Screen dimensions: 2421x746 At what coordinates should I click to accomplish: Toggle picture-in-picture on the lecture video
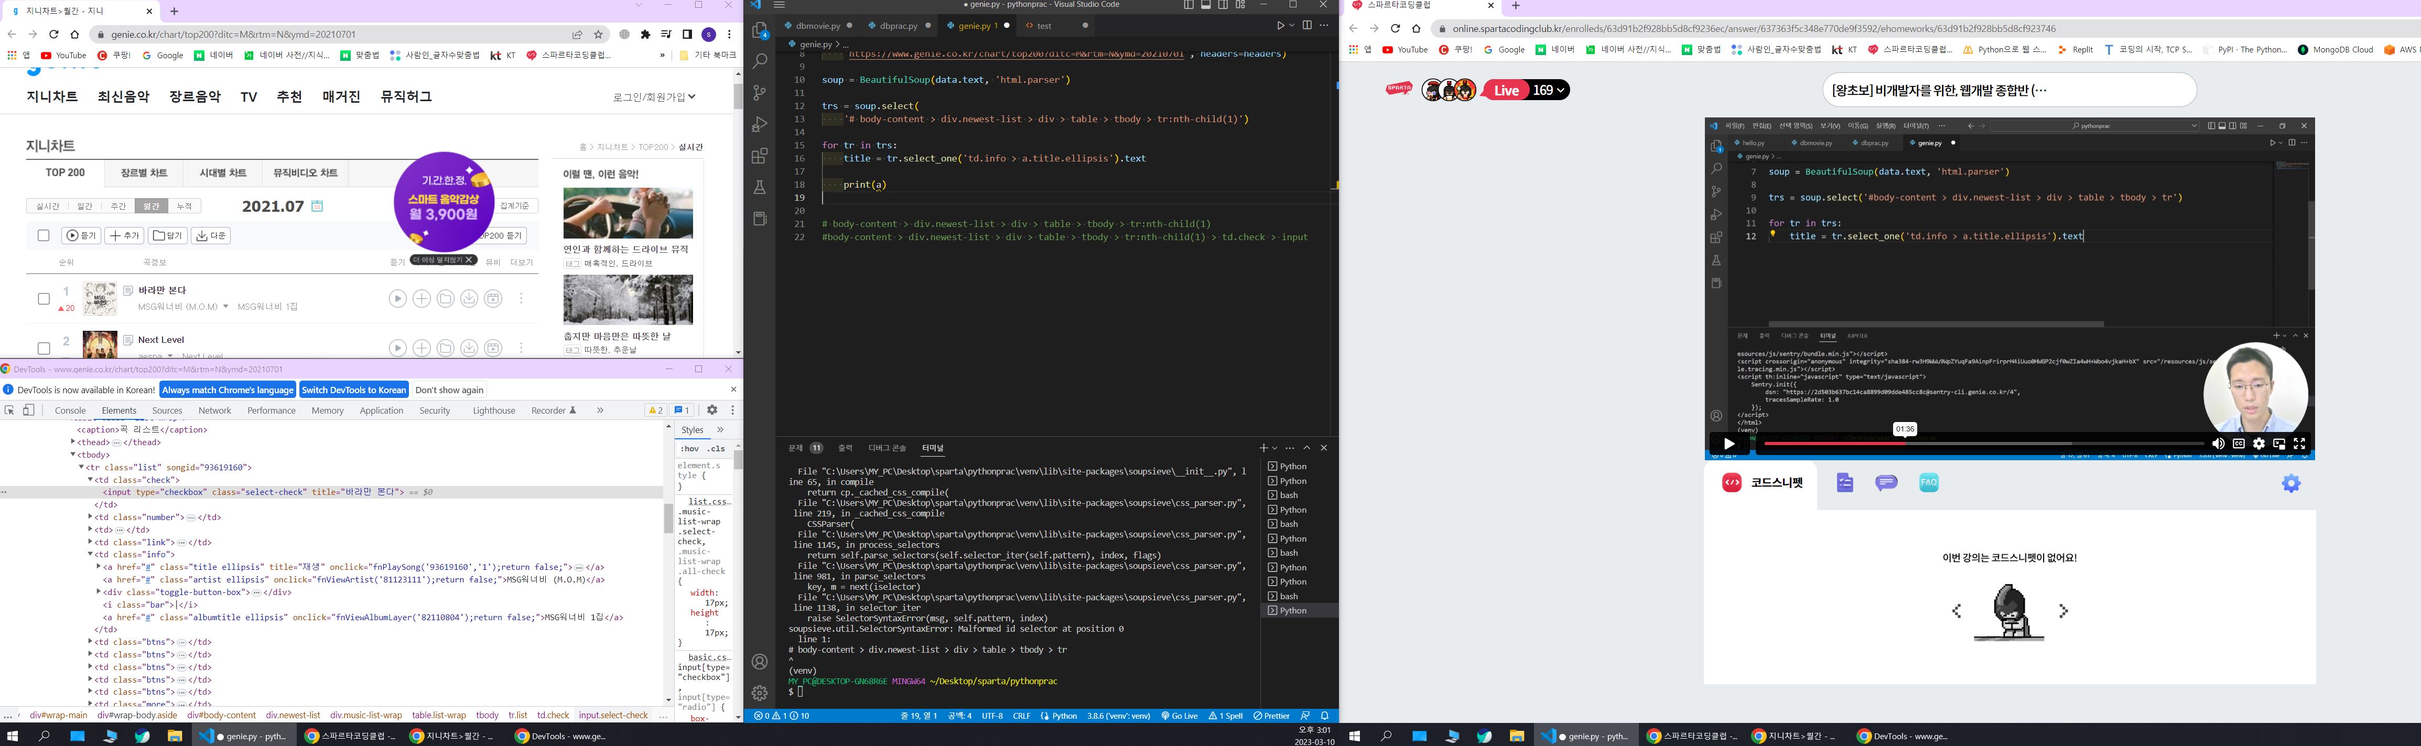pos(2279,444)
